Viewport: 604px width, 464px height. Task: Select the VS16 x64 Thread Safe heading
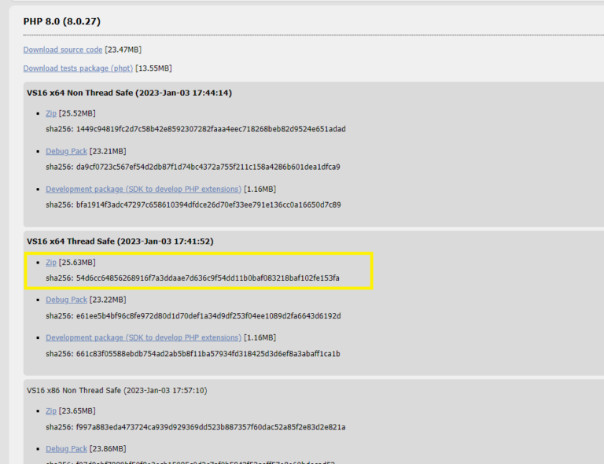click(120, 241)
